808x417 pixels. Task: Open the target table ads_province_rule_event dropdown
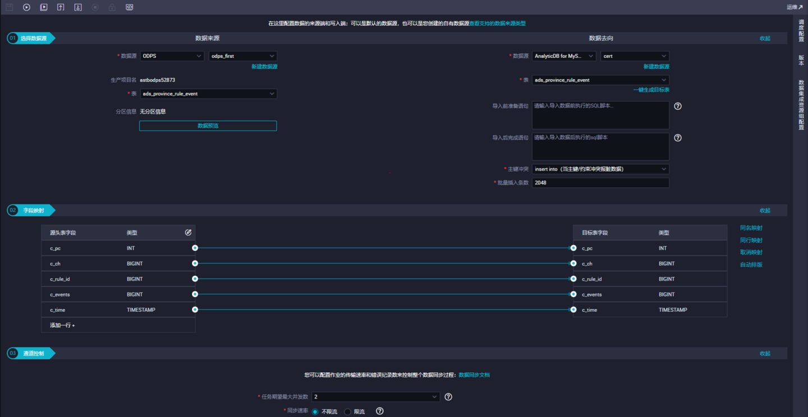pos(600,80)
